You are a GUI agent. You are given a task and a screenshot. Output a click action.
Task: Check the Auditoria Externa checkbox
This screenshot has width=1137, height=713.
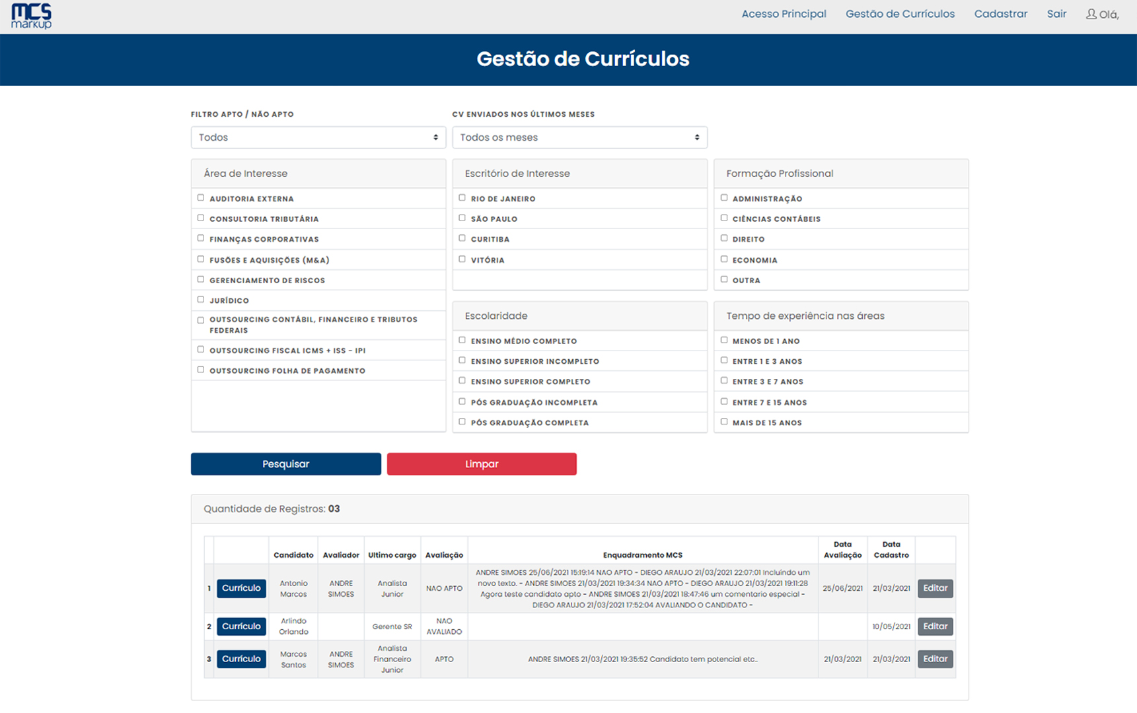(x=201, y=197)
